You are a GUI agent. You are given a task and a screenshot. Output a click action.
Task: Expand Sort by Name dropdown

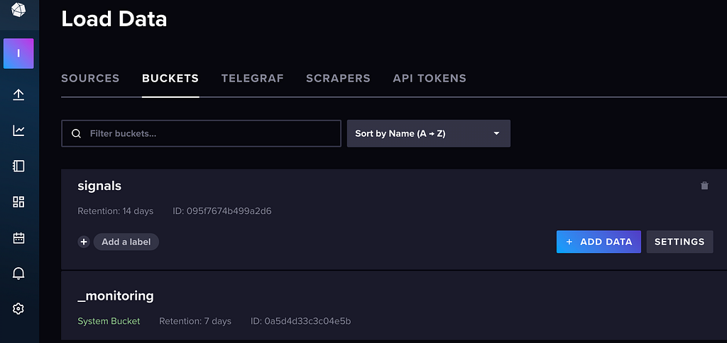pyautogui.click(x=428, y=134)
